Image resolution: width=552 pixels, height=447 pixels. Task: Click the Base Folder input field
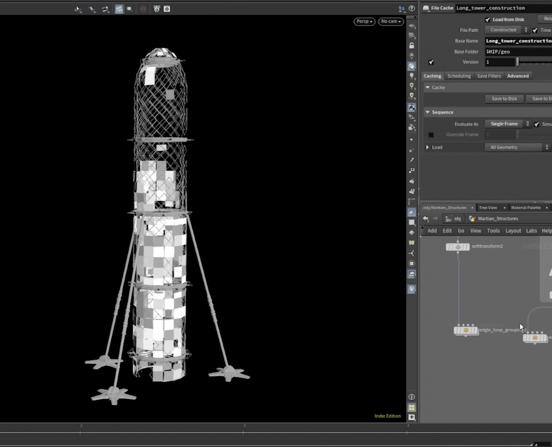point(517,52)
